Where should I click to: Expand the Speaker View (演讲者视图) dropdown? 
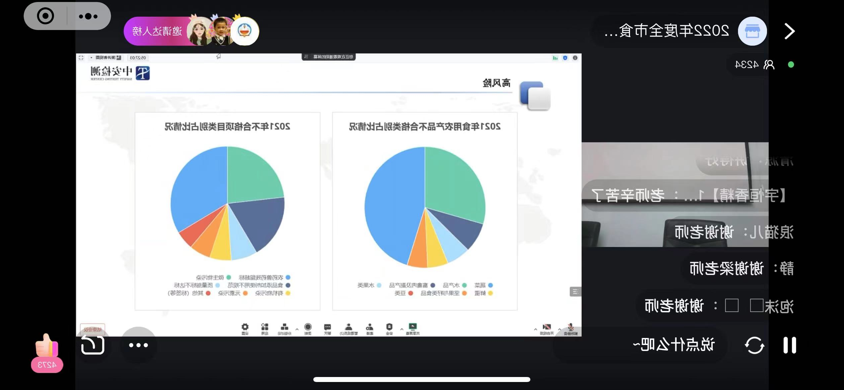coord(106,58)
